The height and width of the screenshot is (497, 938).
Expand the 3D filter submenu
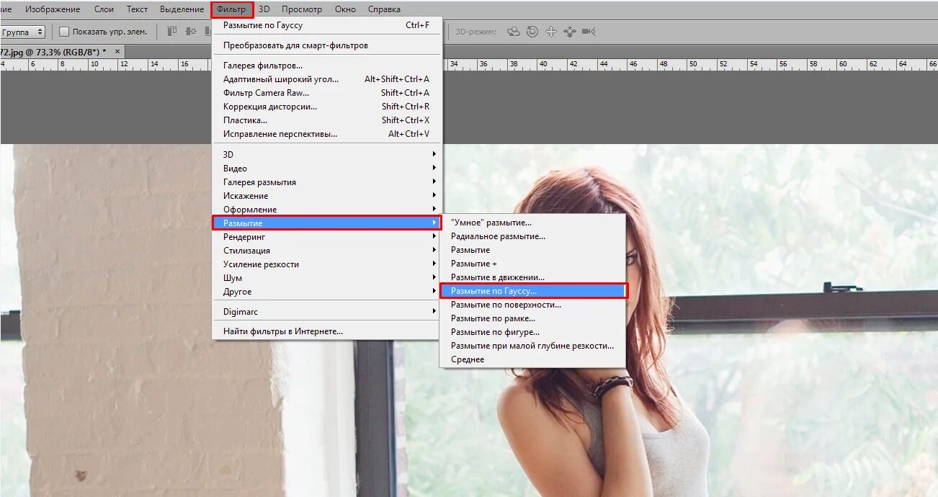328,155
